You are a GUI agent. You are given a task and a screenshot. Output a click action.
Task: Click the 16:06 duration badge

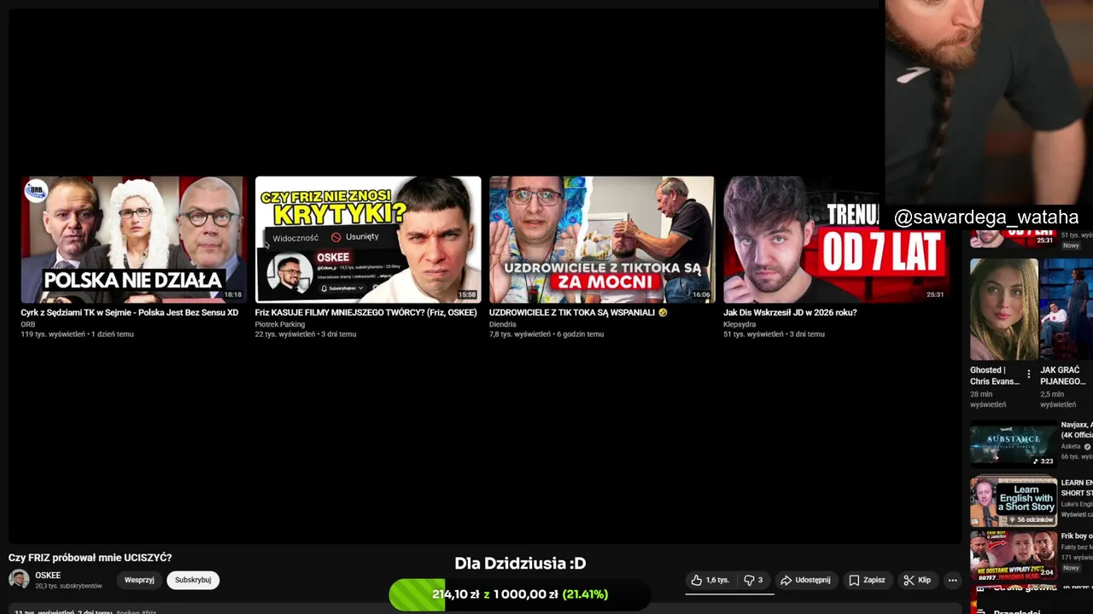[701, 294]
